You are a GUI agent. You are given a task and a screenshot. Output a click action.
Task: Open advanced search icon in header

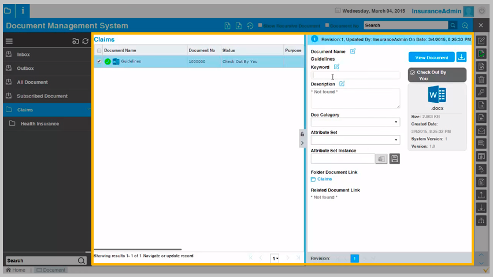point(465,25)
